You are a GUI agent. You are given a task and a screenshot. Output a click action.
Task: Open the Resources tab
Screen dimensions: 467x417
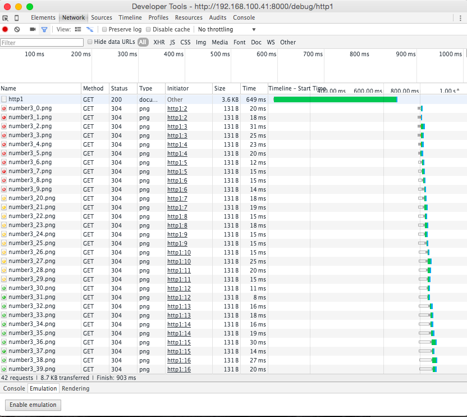[189, 17]
